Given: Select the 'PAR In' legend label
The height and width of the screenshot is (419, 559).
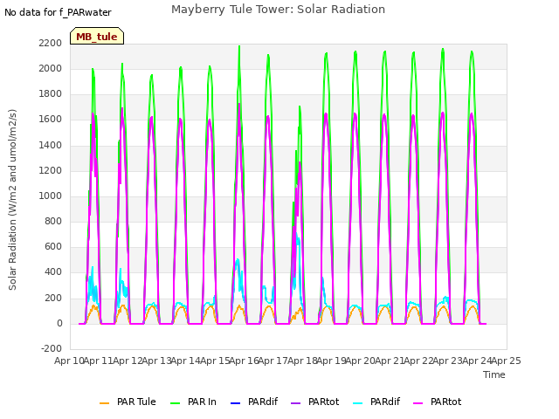Looking at the screenshot, I should [202, 402].
